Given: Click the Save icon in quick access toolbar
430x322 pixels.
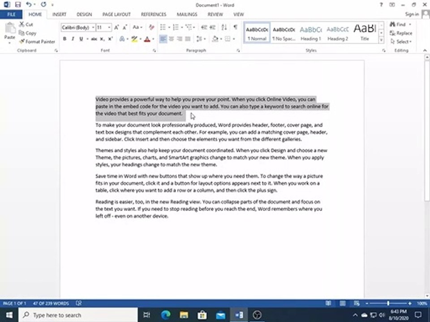Looking at the screenshot, I should (x=18, y=4).
